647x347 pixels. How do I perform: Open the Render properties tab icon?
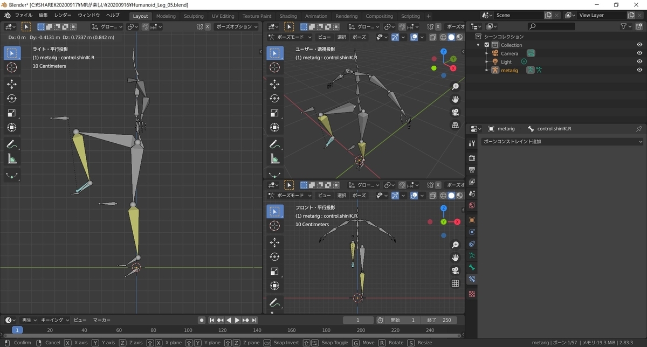pos(472,158)
